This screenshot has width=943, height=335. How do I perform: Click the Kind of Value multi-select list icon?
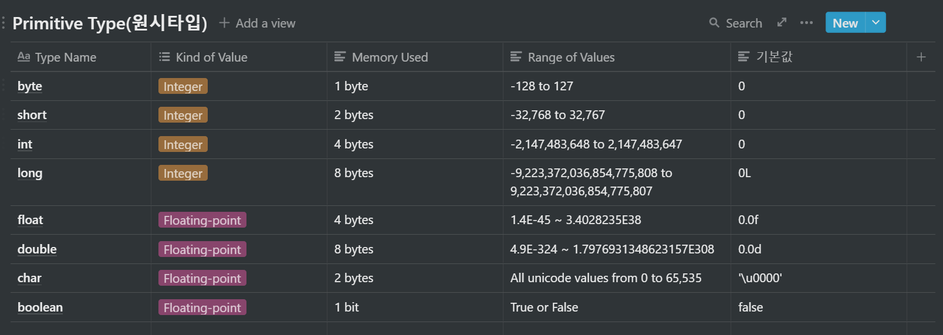tap(164, 57)
